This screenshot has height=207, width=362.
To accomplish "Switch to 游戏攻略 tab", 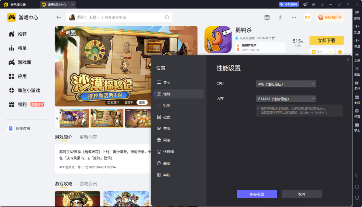I will pyautogui.click(x=64, y=184).
